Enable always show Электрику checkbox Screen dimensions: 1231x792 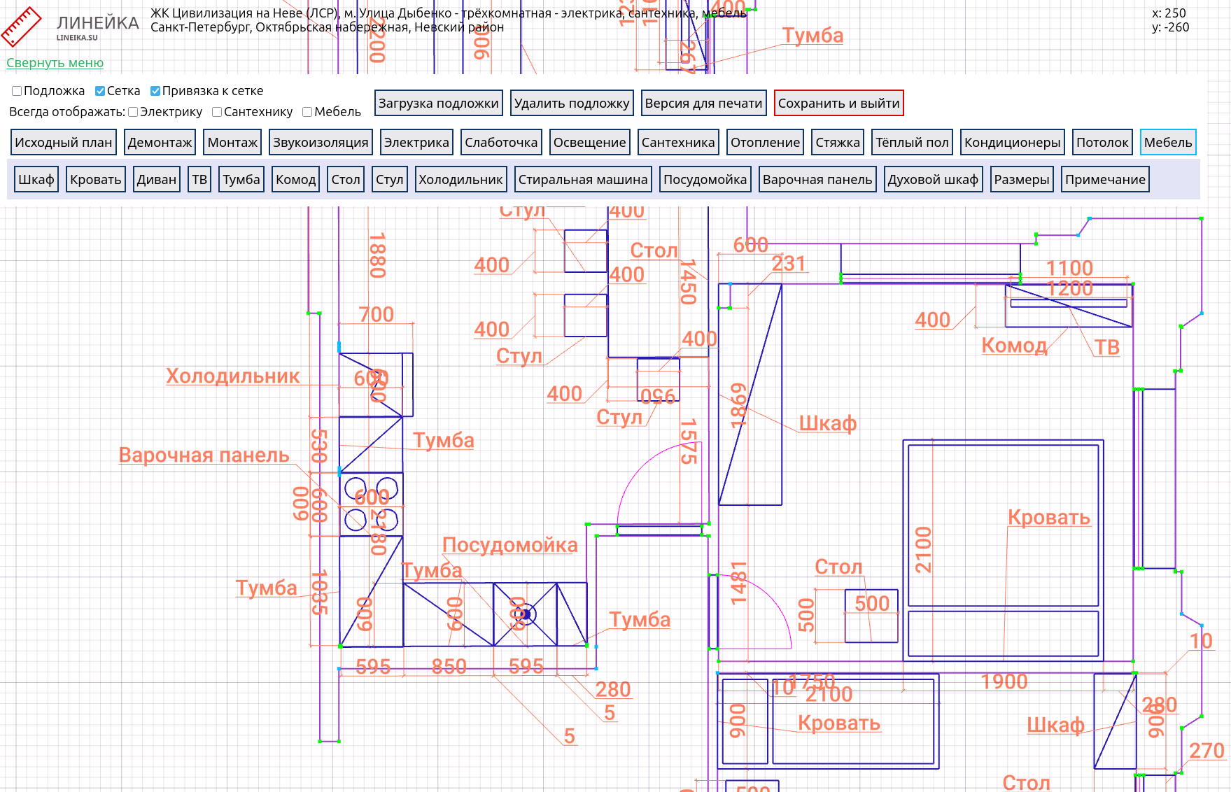pyautogui.click(x=133, y=112)
